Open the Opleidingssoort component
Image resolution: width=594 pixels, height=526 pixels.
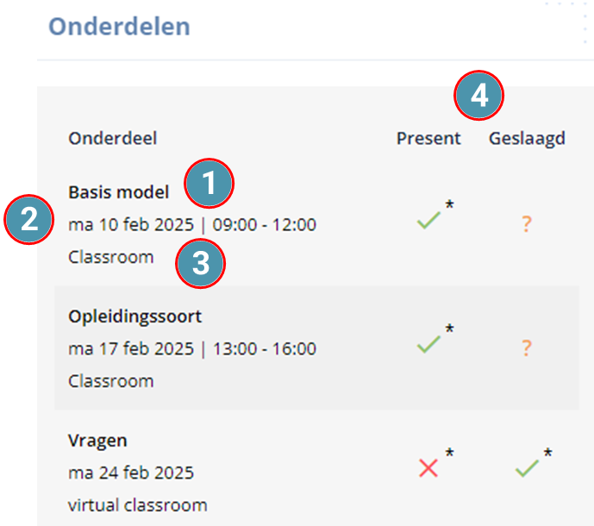point(134,316)
